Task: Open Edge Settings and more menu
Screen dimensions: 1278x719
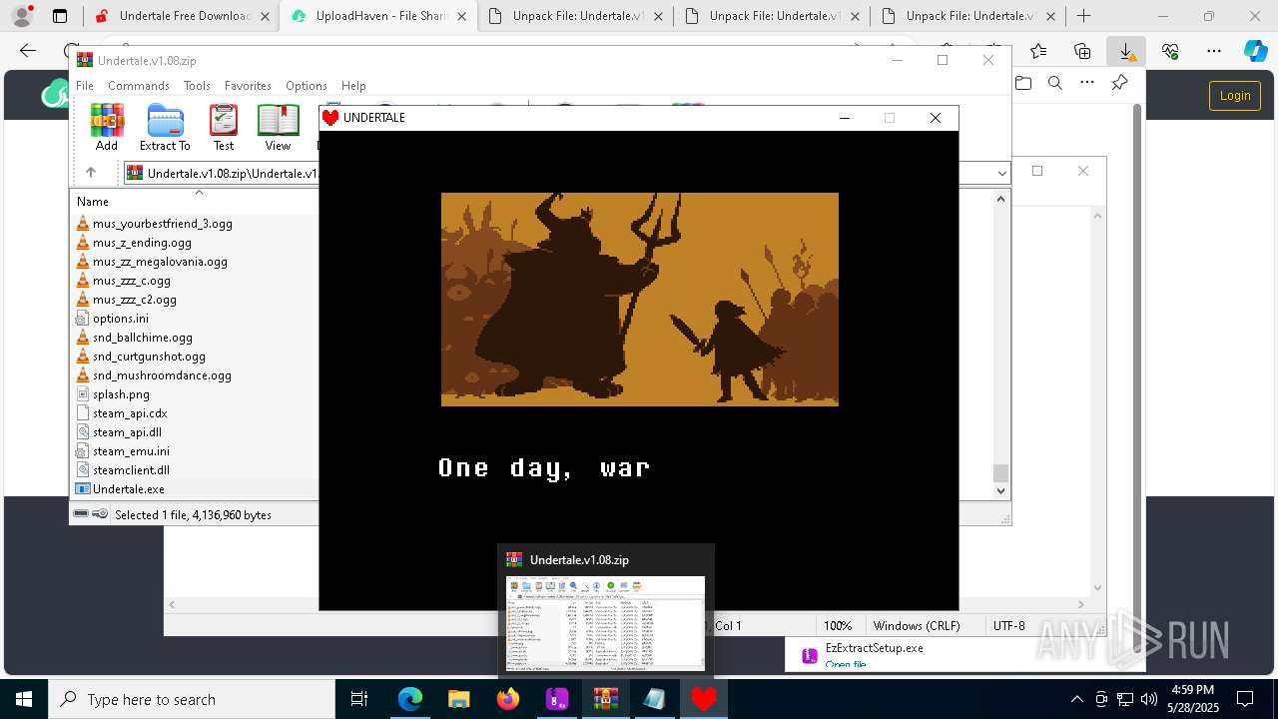Action: tap(1214, 51)
